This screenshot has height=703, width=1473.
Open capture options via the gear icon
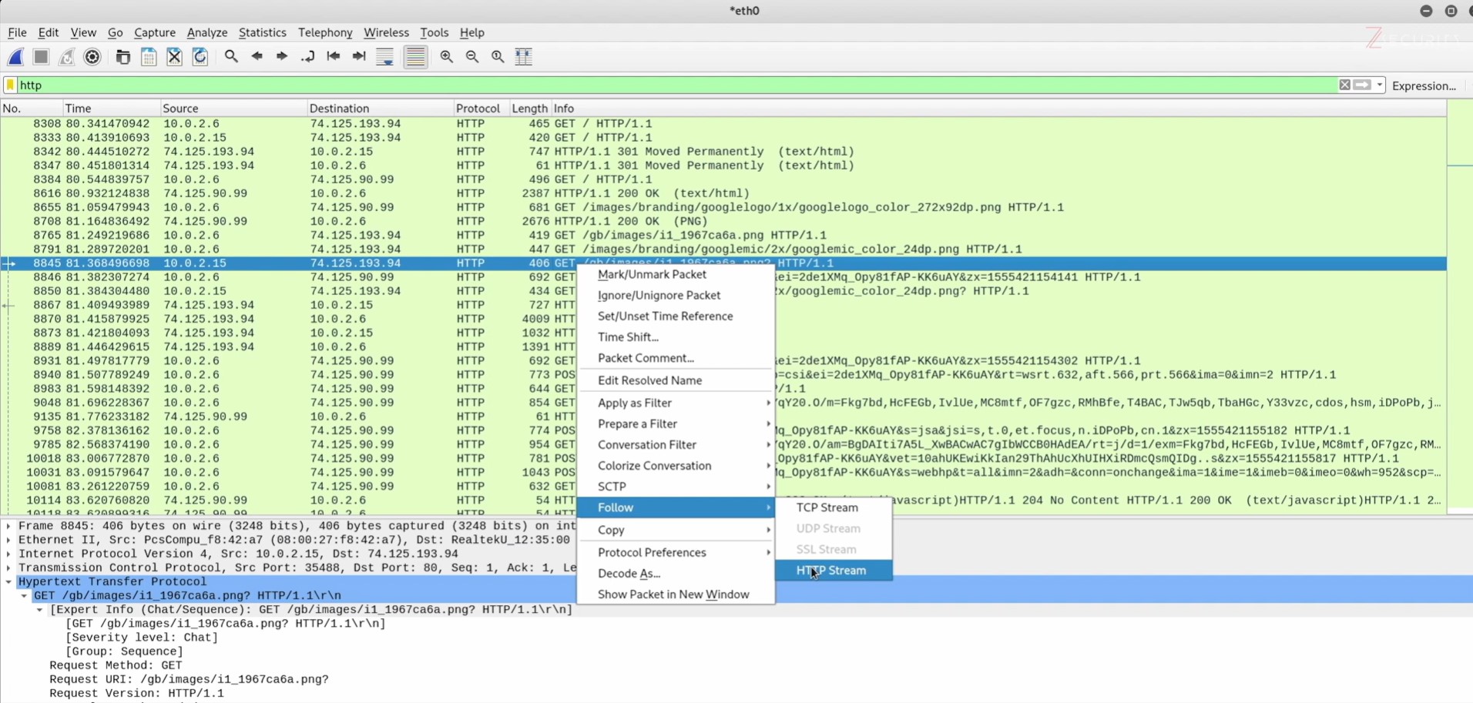(92, 57)
